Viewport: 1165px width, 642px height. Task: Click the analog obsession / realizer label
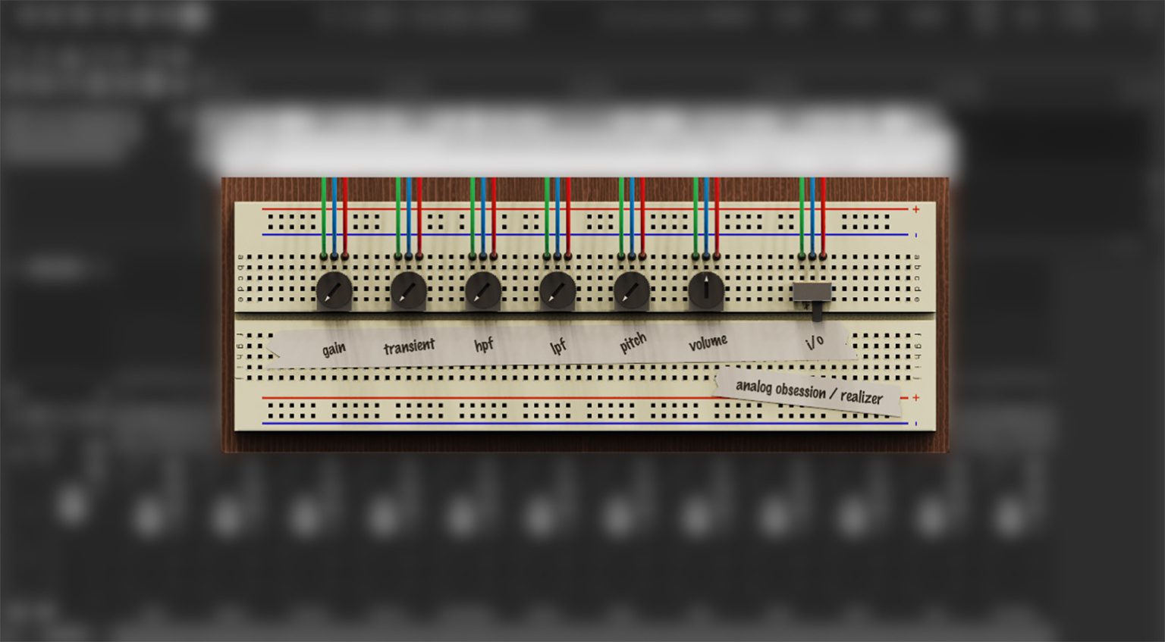pos(809,392)
